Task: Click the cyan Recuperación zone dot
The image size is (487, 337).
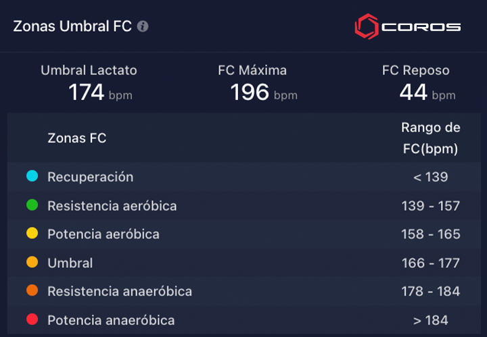Action: pyautogui.click(x=32, y=176)
